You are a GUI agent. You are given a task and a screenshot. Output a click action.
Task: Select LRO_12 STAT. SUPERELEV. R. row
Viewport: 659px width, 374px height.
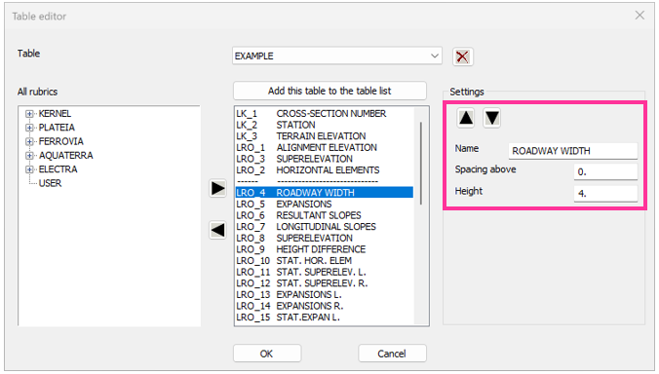[324, 283]
